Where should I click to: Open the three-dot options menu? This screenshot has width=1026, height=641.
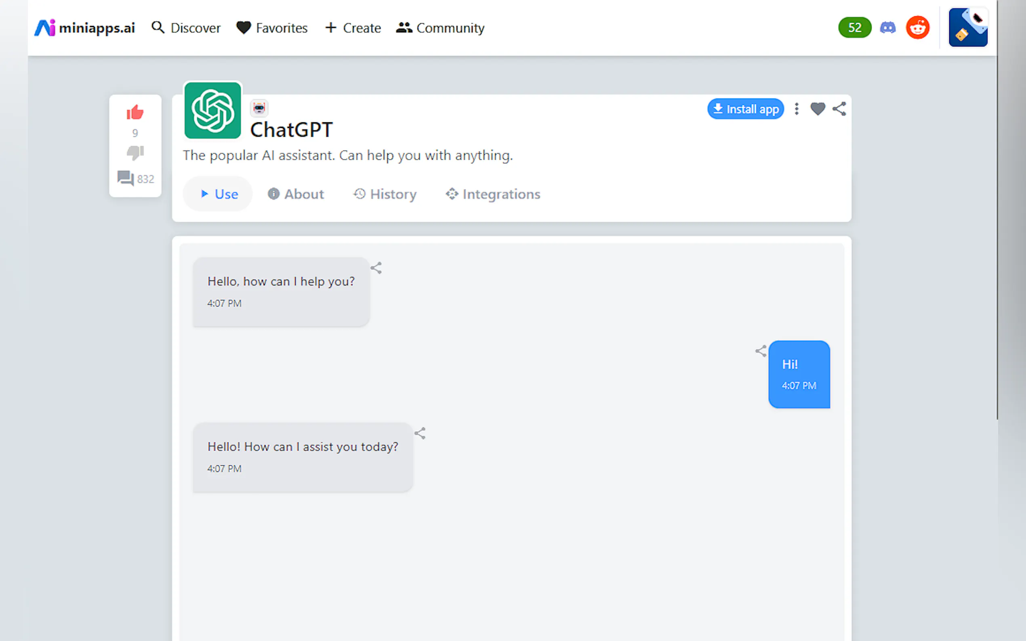pyautogui.click(x=797, y=109)
